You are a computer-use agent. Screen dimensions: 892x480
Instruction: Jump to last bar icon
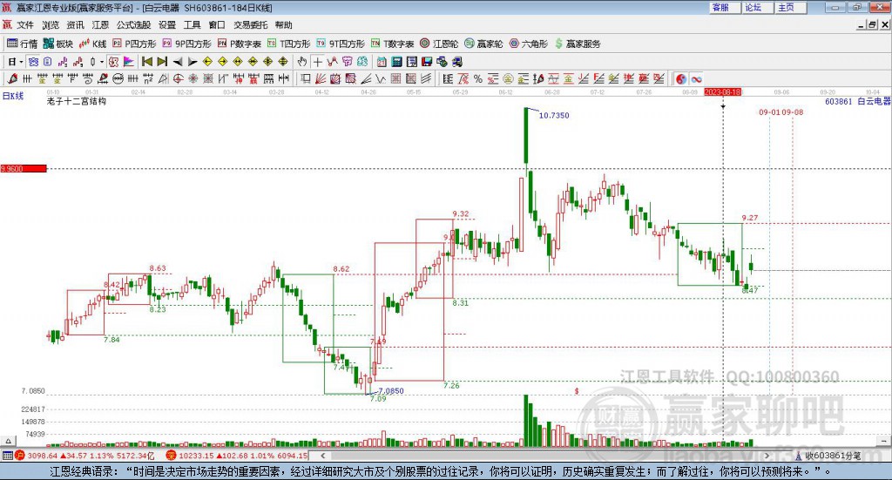pyautogui.click(x=162, y=62)
